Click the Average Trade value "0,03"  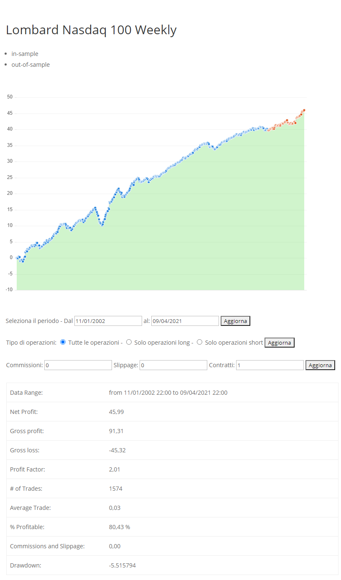click(x=115, y=508)
